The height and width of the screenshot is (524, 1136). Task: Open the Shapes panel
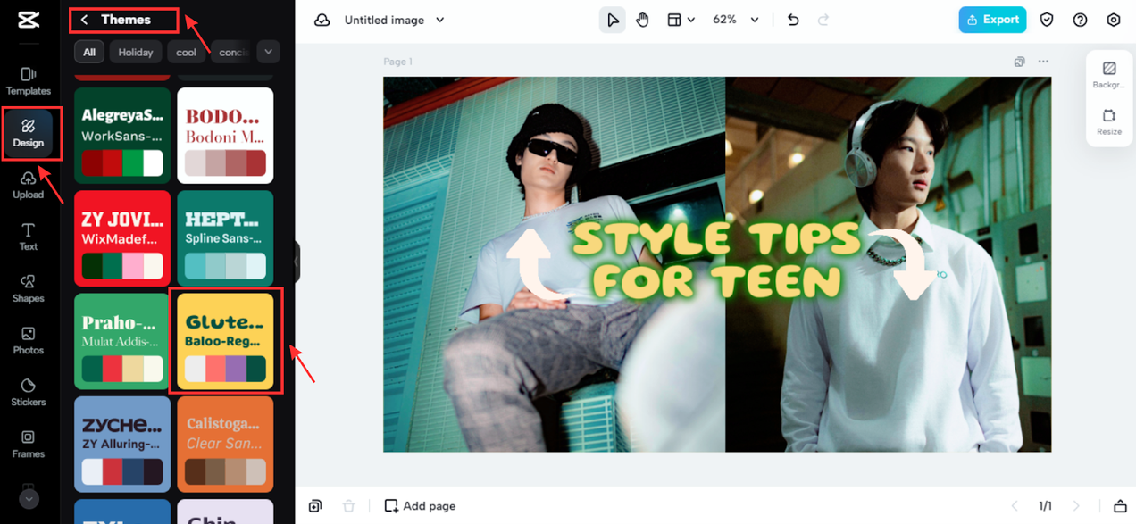coord(29,288)
